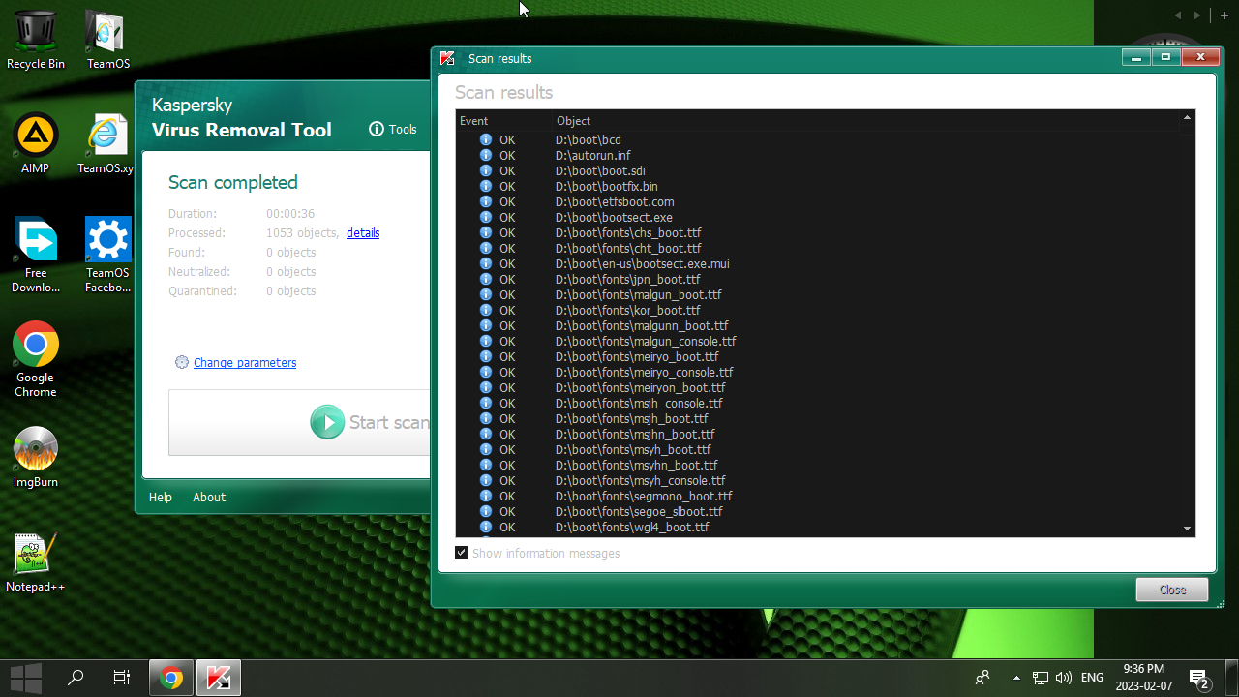Viewport: 1239px width, 697px height.
Task: Select the jpn_boot.ttf result row
Action: [819, 279]
